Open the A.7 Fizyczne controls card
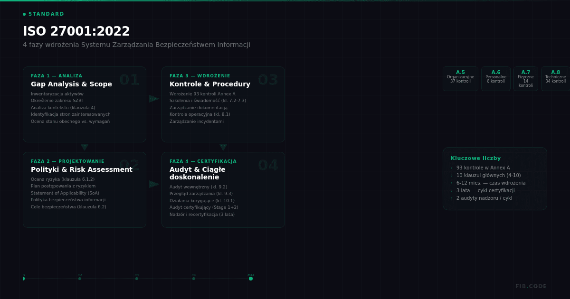The image size is (570, 299). 526,79
